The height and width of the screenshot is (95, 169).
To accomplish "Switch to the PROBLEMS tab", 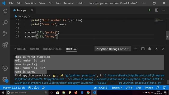I will (20, 49).
